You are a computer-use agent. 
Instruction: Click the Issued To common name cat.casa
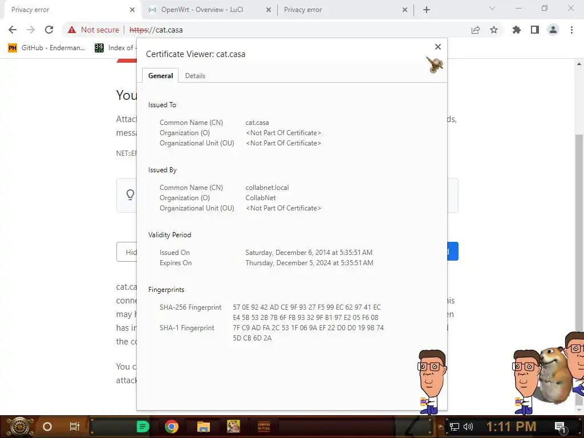click(257, 123)
